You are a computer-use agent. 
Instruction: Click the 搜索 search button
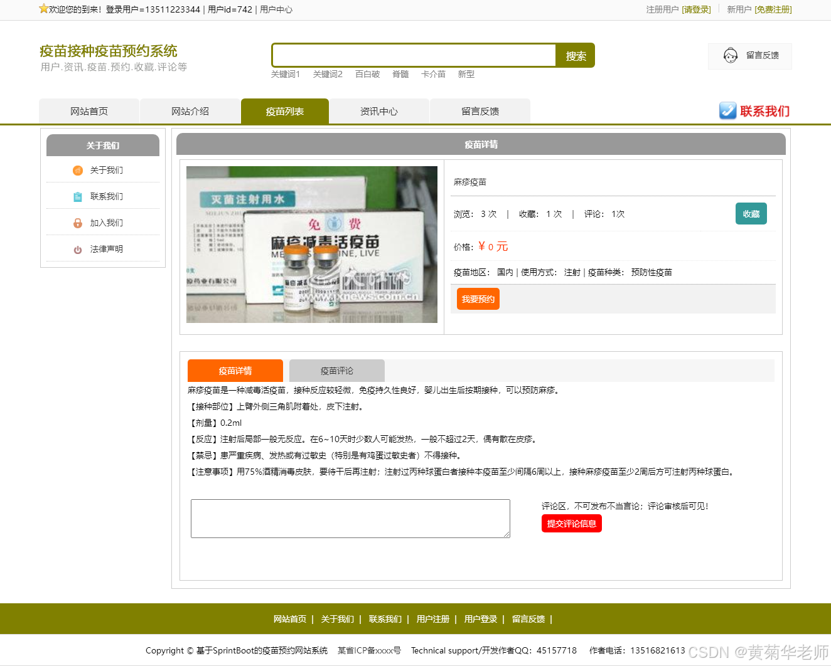pyautogui.click(x=574, y=55)
